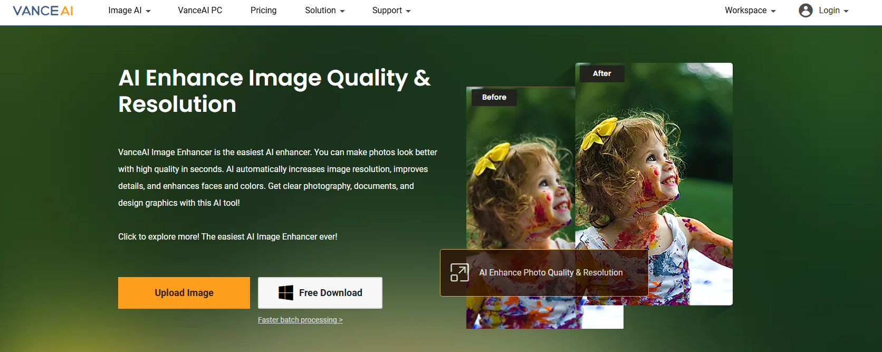Select AI Enhance Photo Quality & Resolution card
Image resolution: width=882 pixels, height=352 pixels.
click(x=544, y=273)
